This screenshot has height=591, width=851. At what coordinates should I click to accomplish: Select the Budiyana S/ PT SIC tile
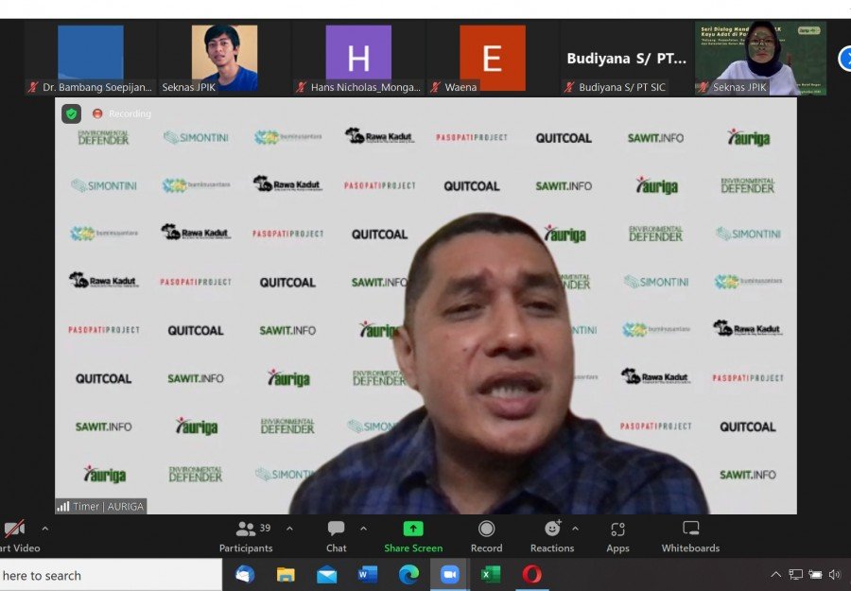tap(626, 58)
